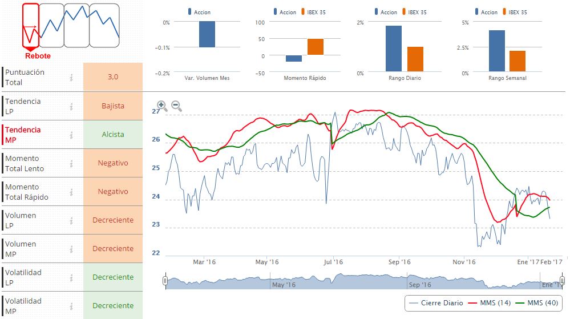The width and height of the screenshot is (570, 319).
Task: Select the Momento Total Lento row label
Action: pos(25,163)
